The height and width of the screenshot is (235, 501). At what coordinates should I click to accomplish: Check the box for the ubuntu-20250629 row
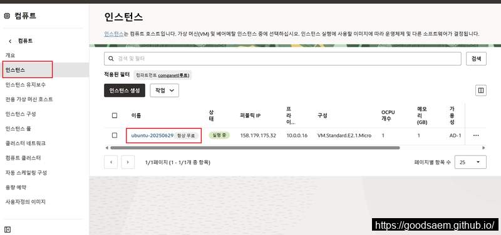tap(115, 136)
